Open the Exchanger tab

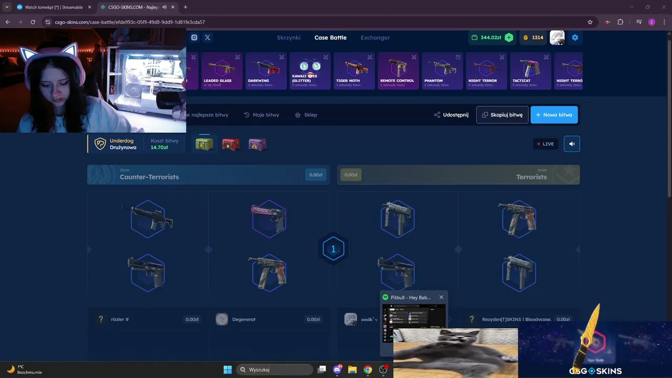coord(375,38)
